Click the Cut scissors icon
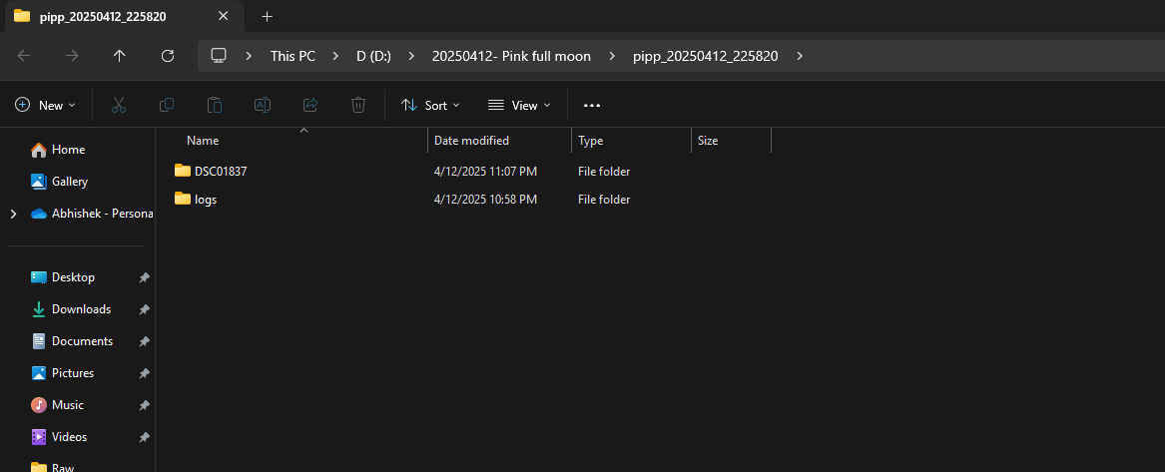Image resolution: width=1165 pixels, height=472 pixels. [119, 105]
